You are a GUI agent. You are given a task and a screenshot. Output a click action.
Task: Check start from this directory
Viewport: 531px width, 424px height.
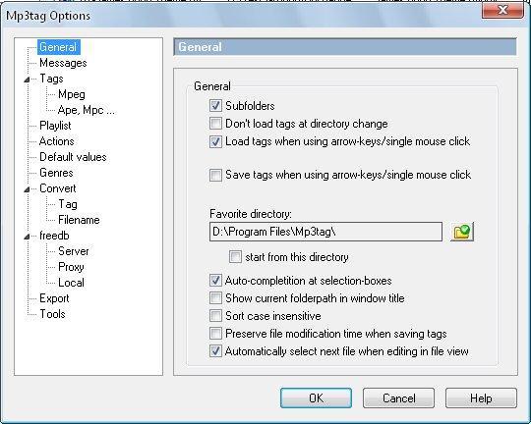point(235,257)
